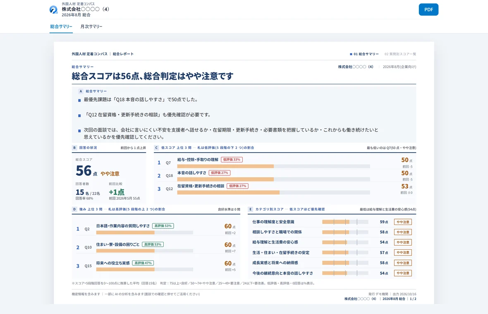Select the 02 質問別スコア一覧 page indicator
Image resolution: width=488 pixels, height=314 pixels.
[x=400, y=54]
